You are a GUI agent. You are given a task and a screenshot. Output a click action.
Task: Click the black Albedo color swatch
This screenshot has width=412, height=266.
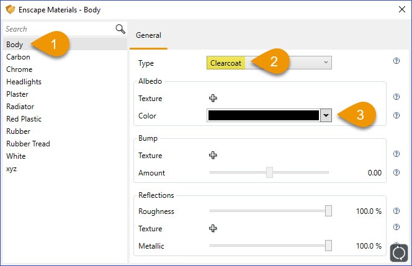263,116
